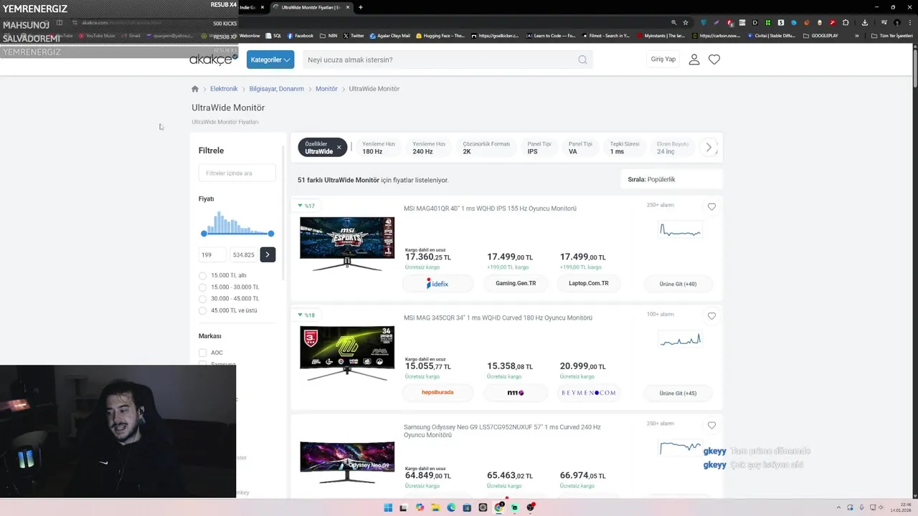Click left handle of price slider
The width and height of the screenshot is (918, 516).
click(x=204, y=234)
